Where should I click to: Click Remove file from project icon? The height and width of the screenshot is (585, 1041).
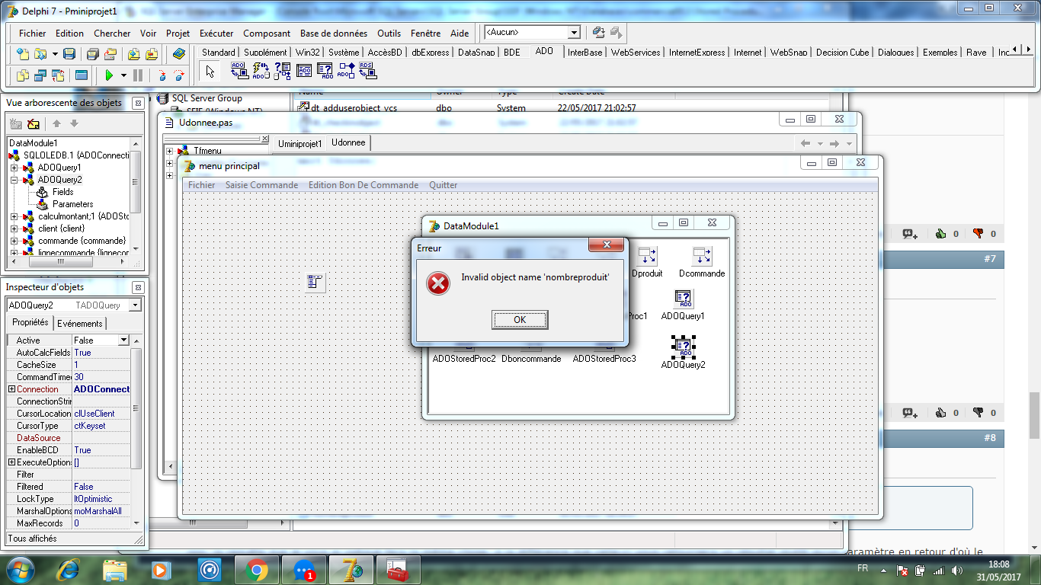(152, 54)
